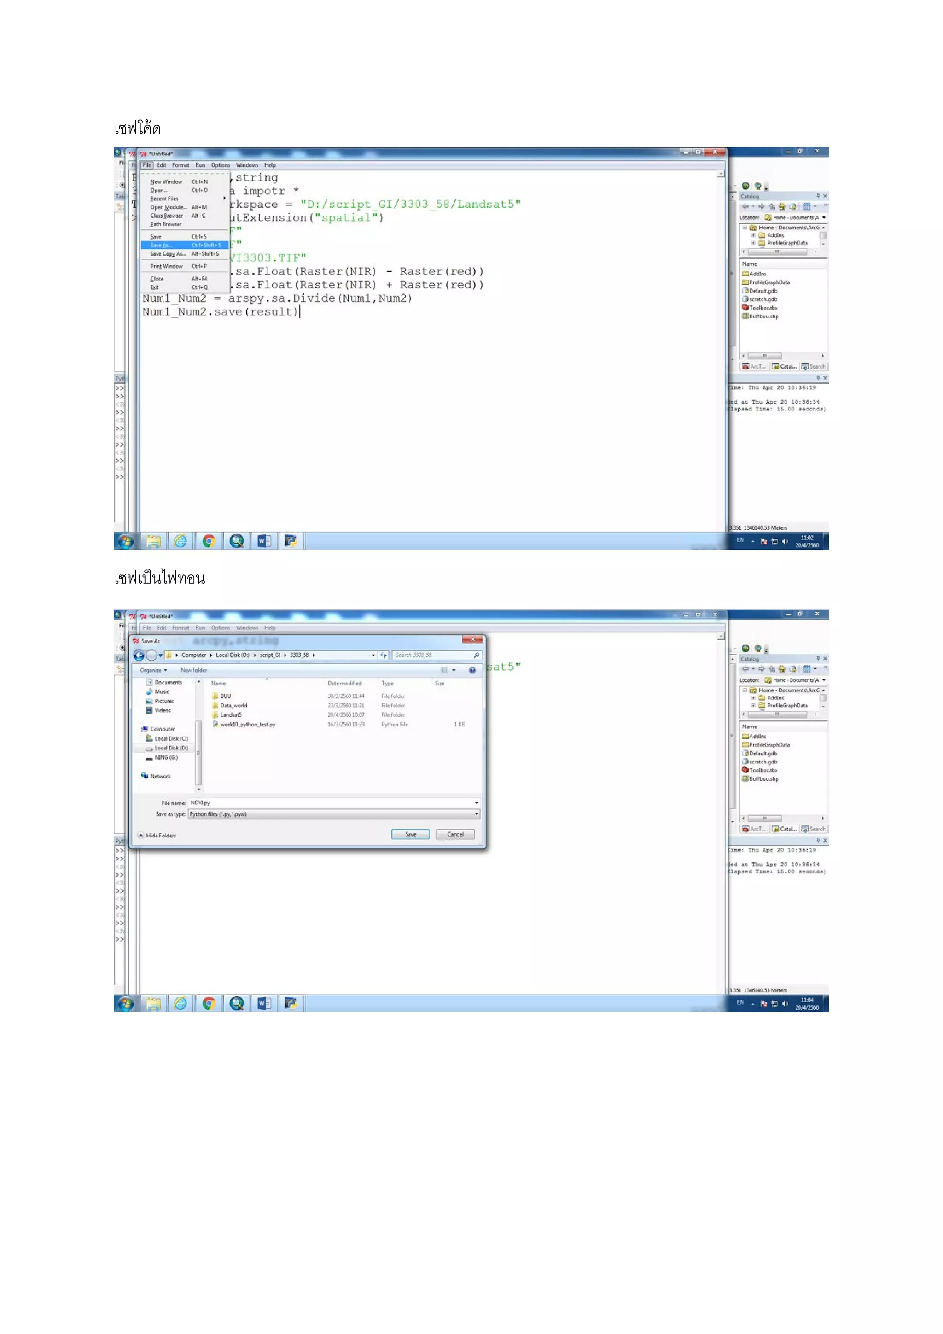The height and width of the screenshot is (1334, 943).
Task: Open the Save as type dropdown
Action: tap(334, 814)
